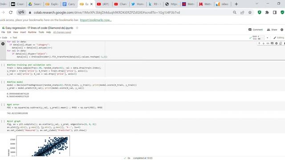Switch to the Twitter Home tab
The image size is (285, 160).
click(x=138, y=4)
